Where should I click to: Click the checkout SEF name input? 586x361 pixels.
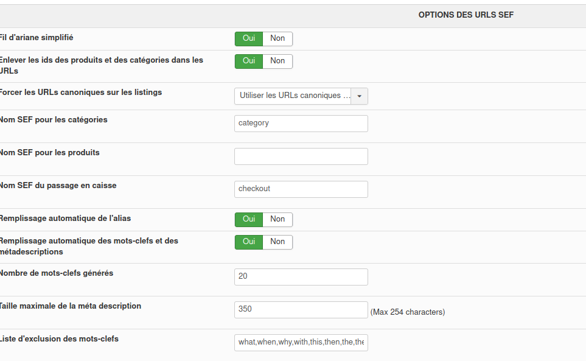(301, 189)
